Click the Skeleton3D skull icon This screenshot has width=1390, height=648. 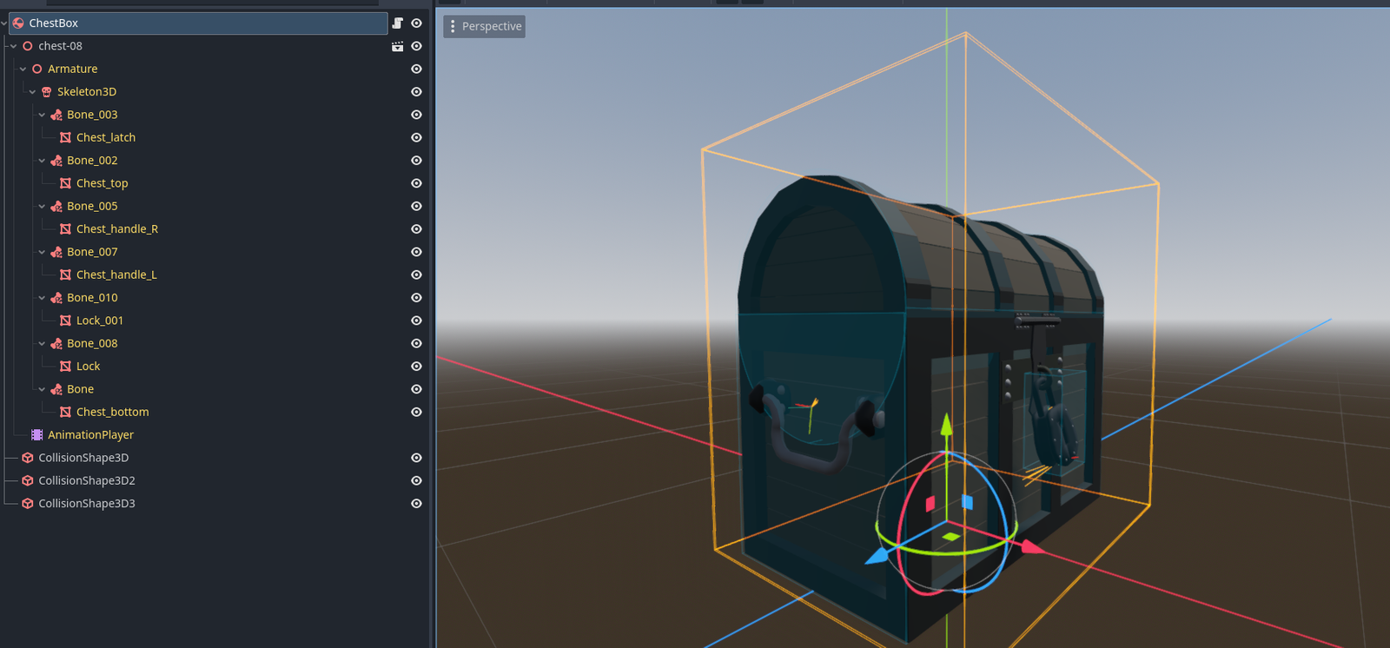[47, 92]
